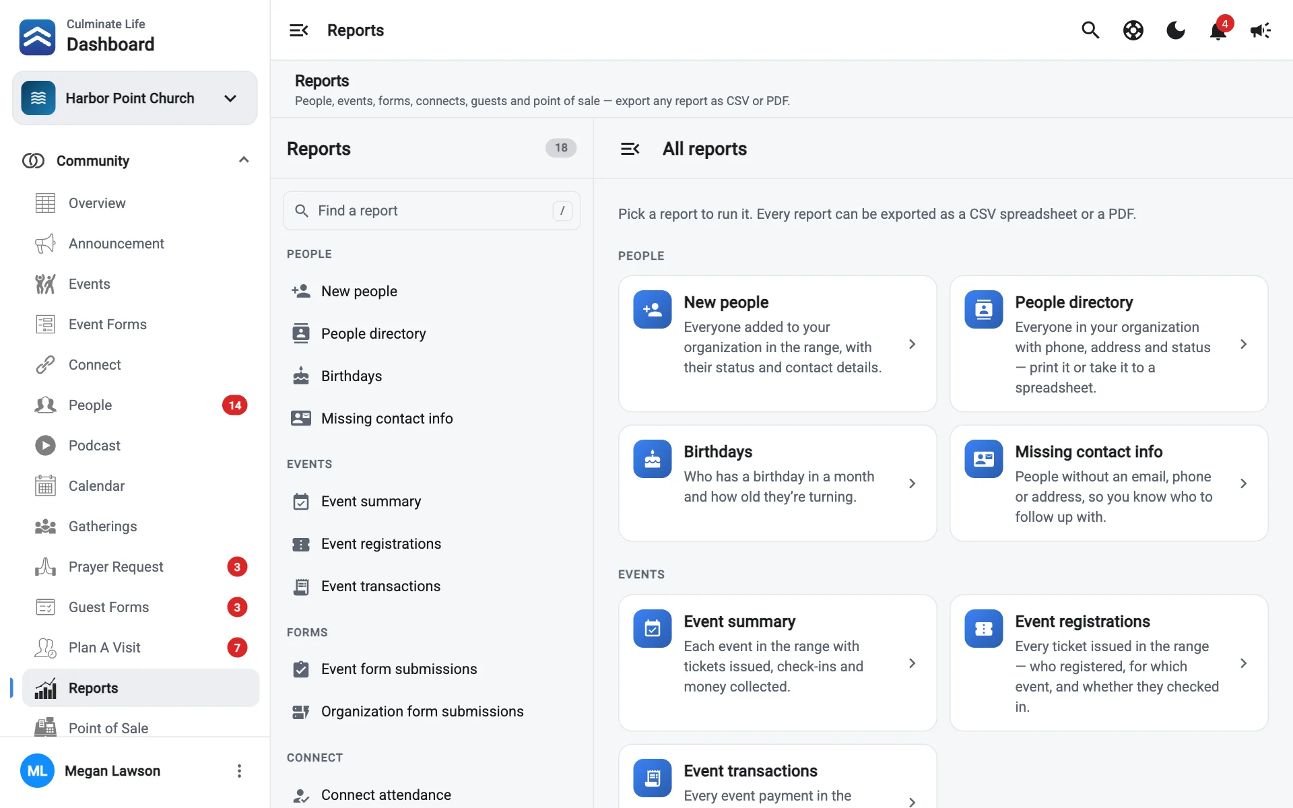Select Event summary in reports list
The height and width of the screenshot is (808, 1293).
point(432,502)
